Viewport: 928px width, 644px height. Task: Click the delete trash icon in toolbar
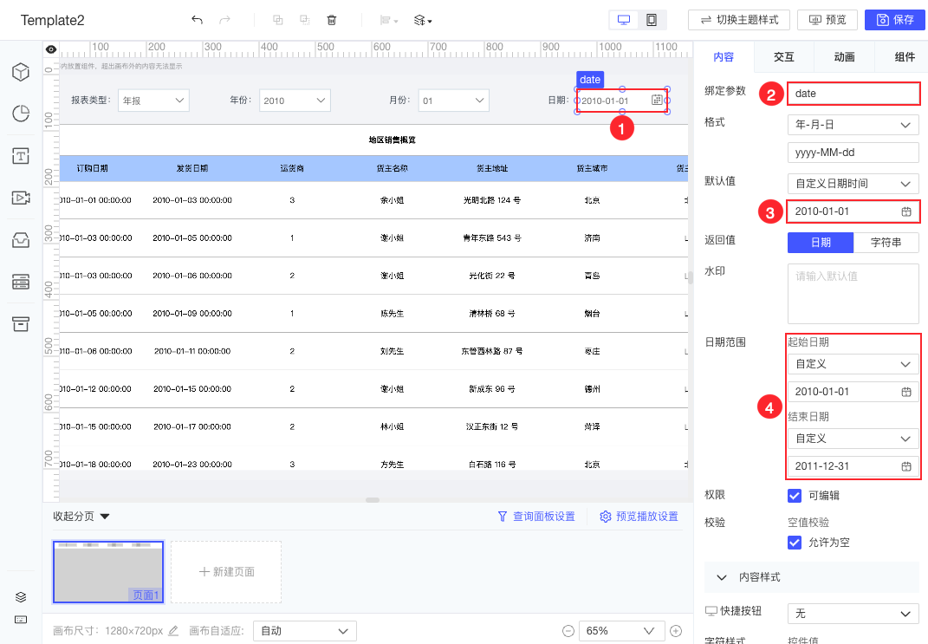331,20
